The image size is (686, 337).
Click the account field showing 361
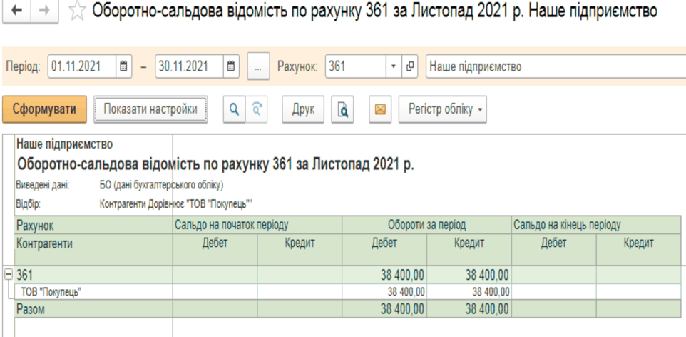click(356, 66)
